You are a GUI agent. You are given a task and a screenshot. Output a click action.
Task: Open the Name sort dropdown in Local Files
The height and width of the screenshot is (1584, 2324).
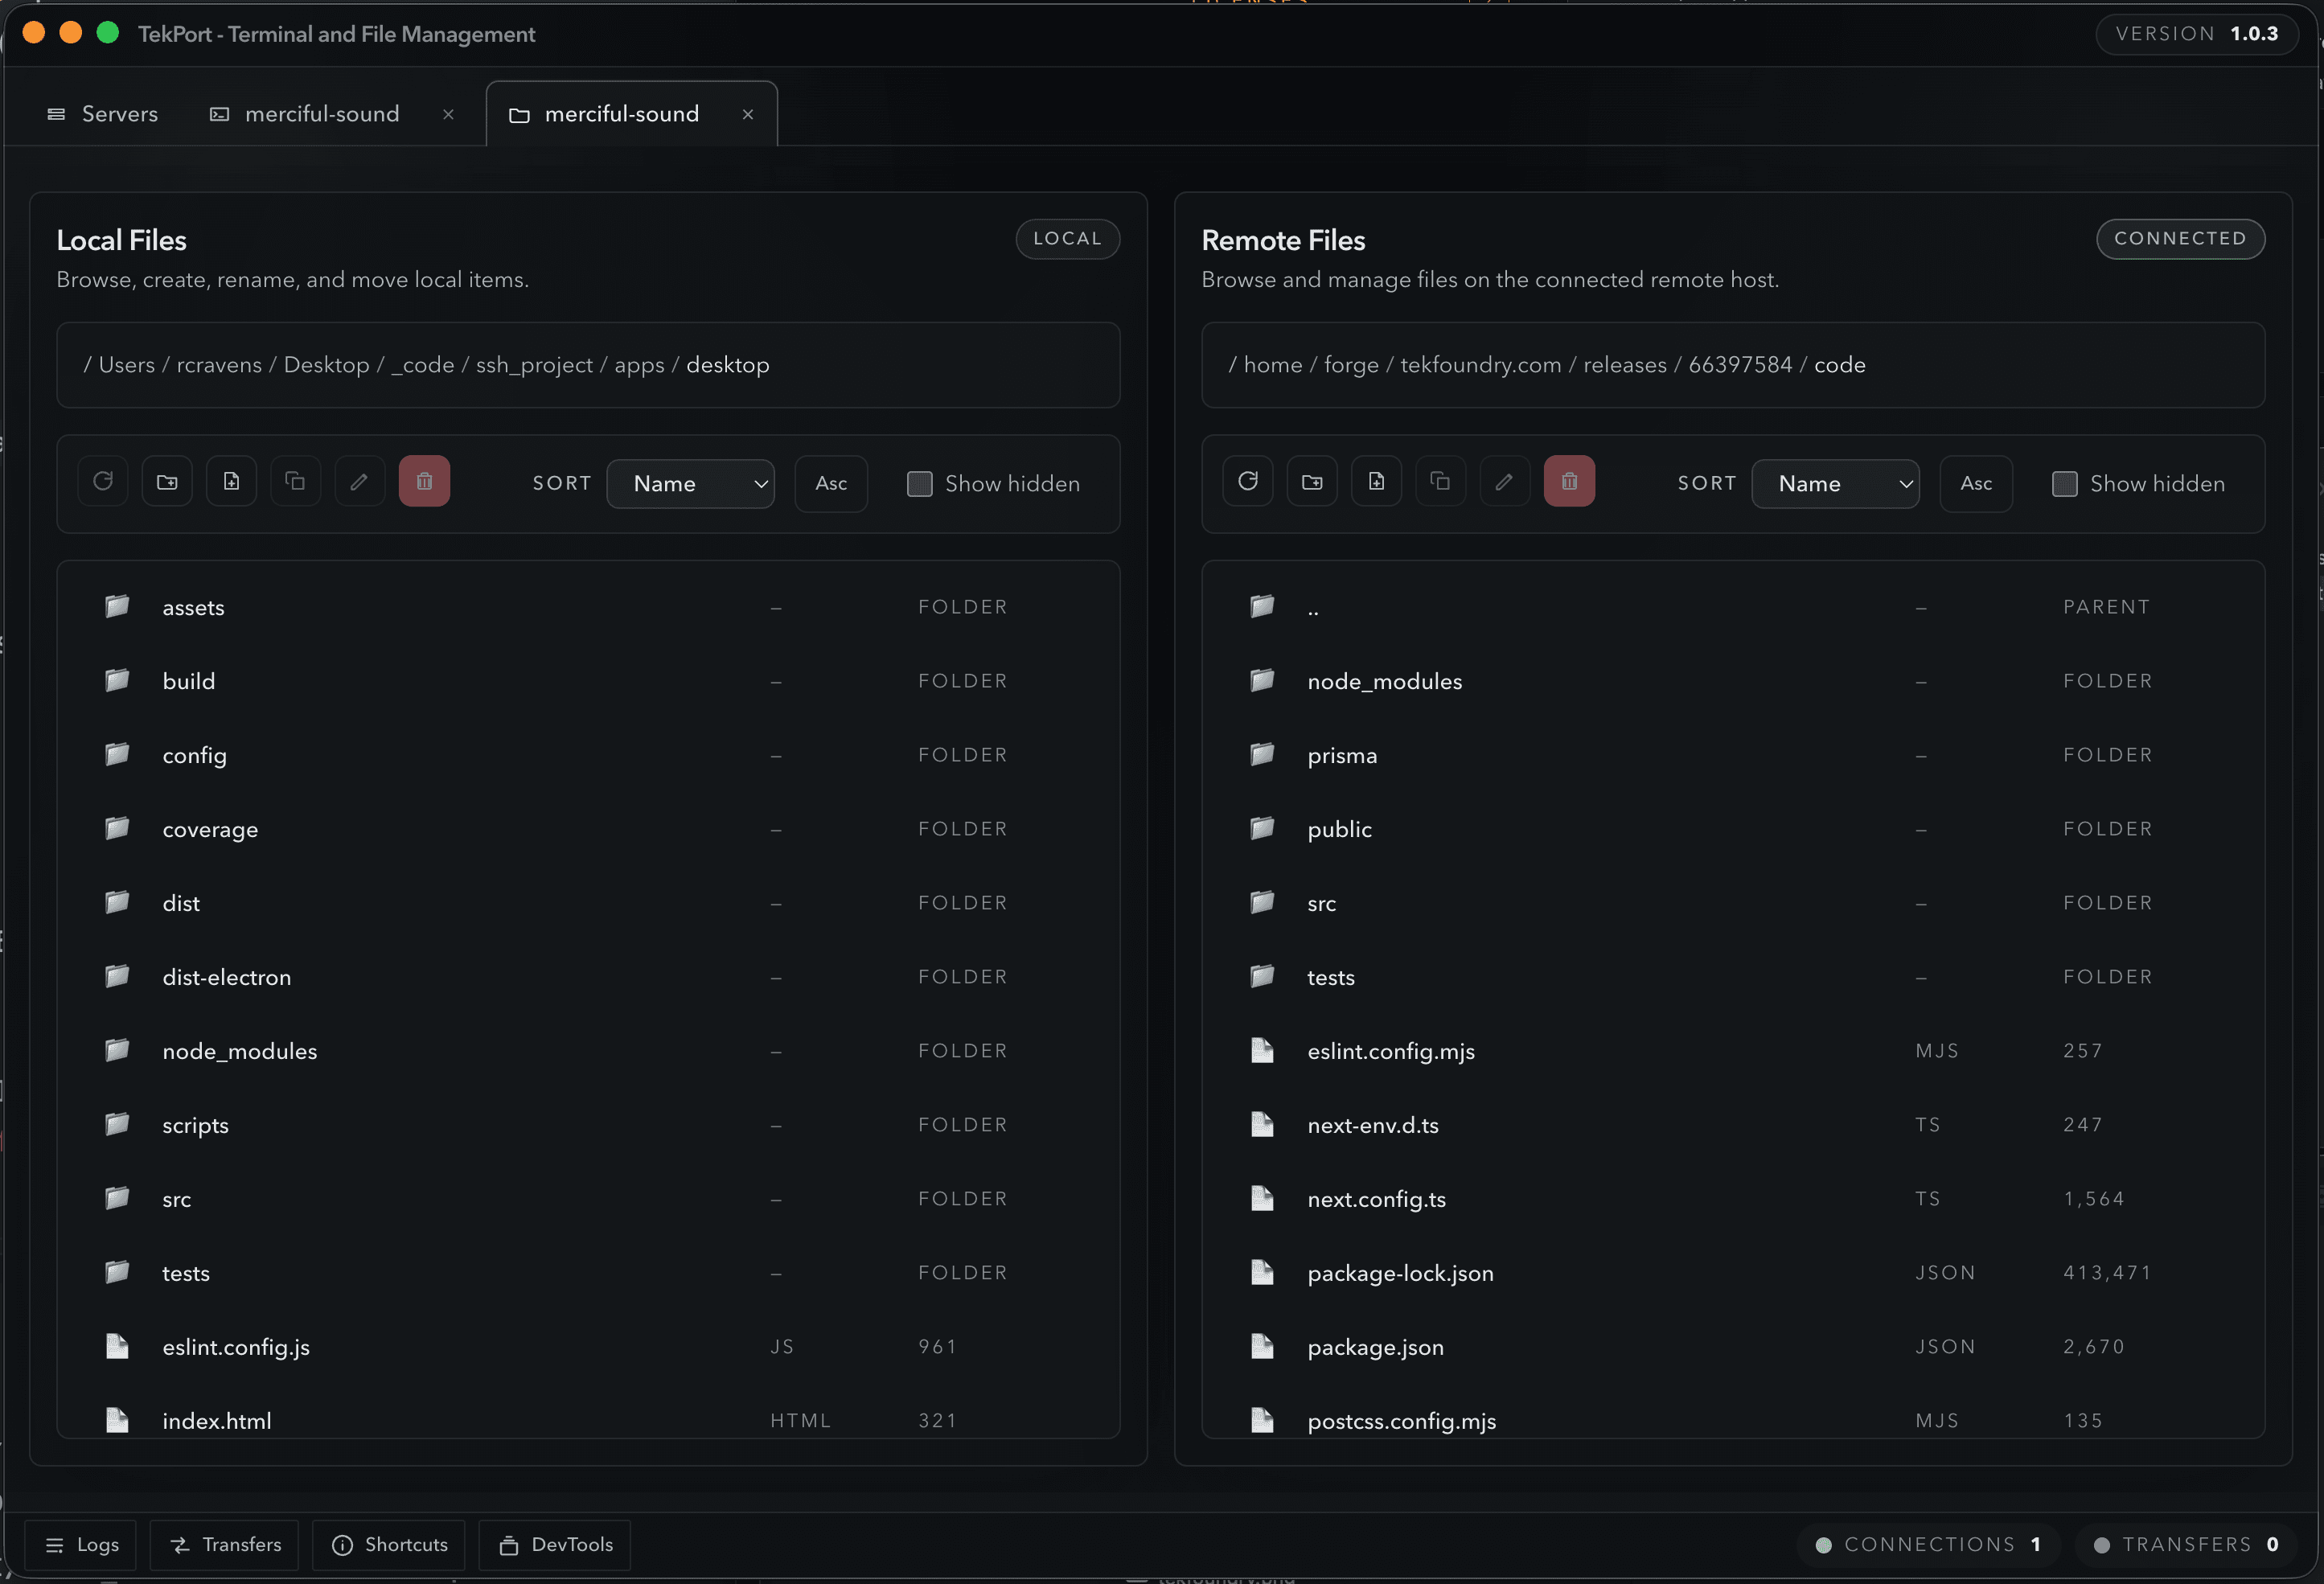(x=690, y=483)
